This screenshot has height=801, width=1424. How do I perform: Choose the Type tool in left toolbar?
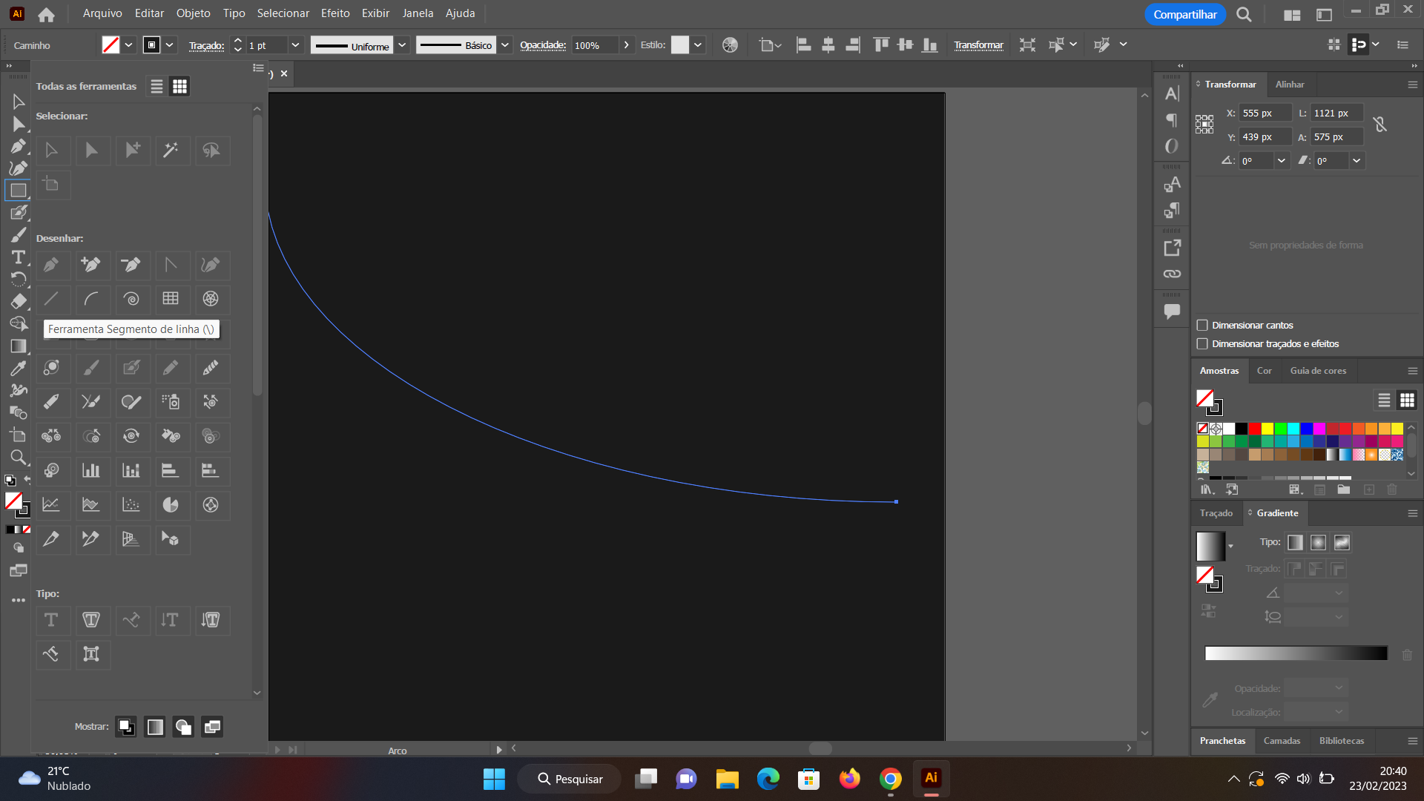coord(19,257)
